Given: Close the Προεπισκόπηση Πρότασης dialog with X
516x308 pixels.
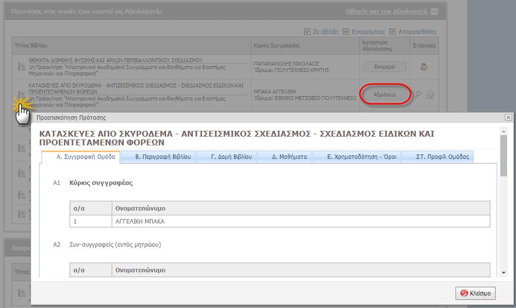Looking at the screenshot, I should pyautogui.click(x=508, y=117).
